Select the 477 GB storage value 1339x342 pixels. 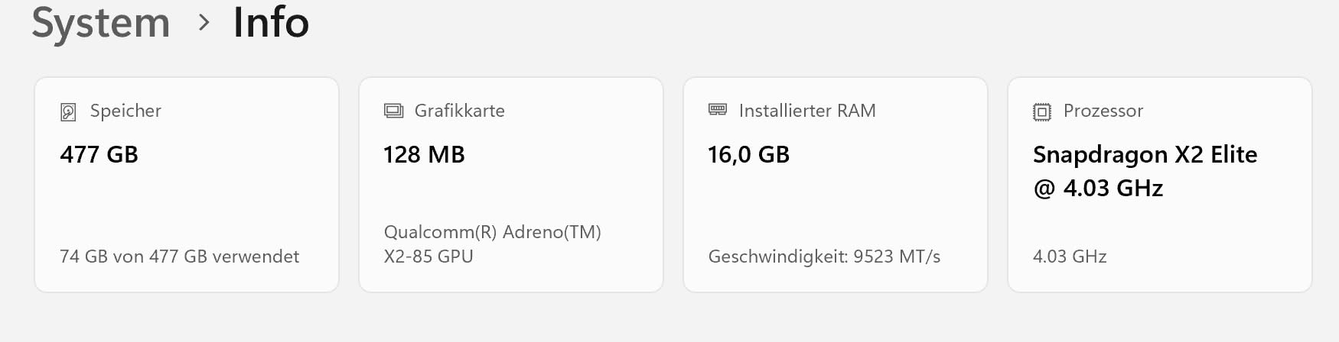coord(99,154)
